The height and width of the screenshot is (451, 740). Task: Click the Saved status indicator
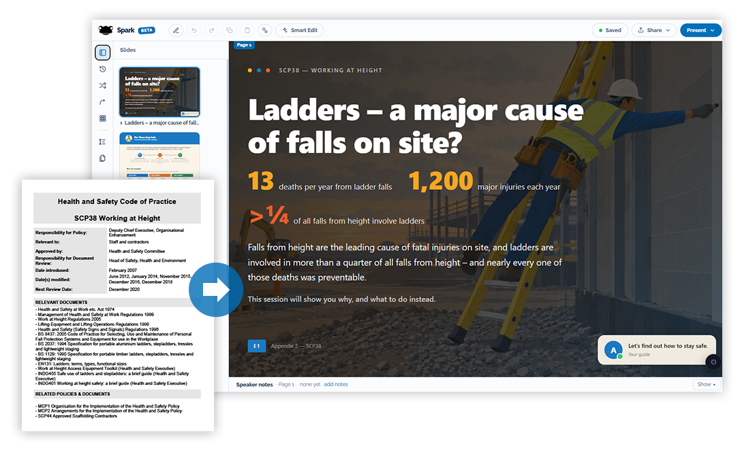(x=610, y=30)
